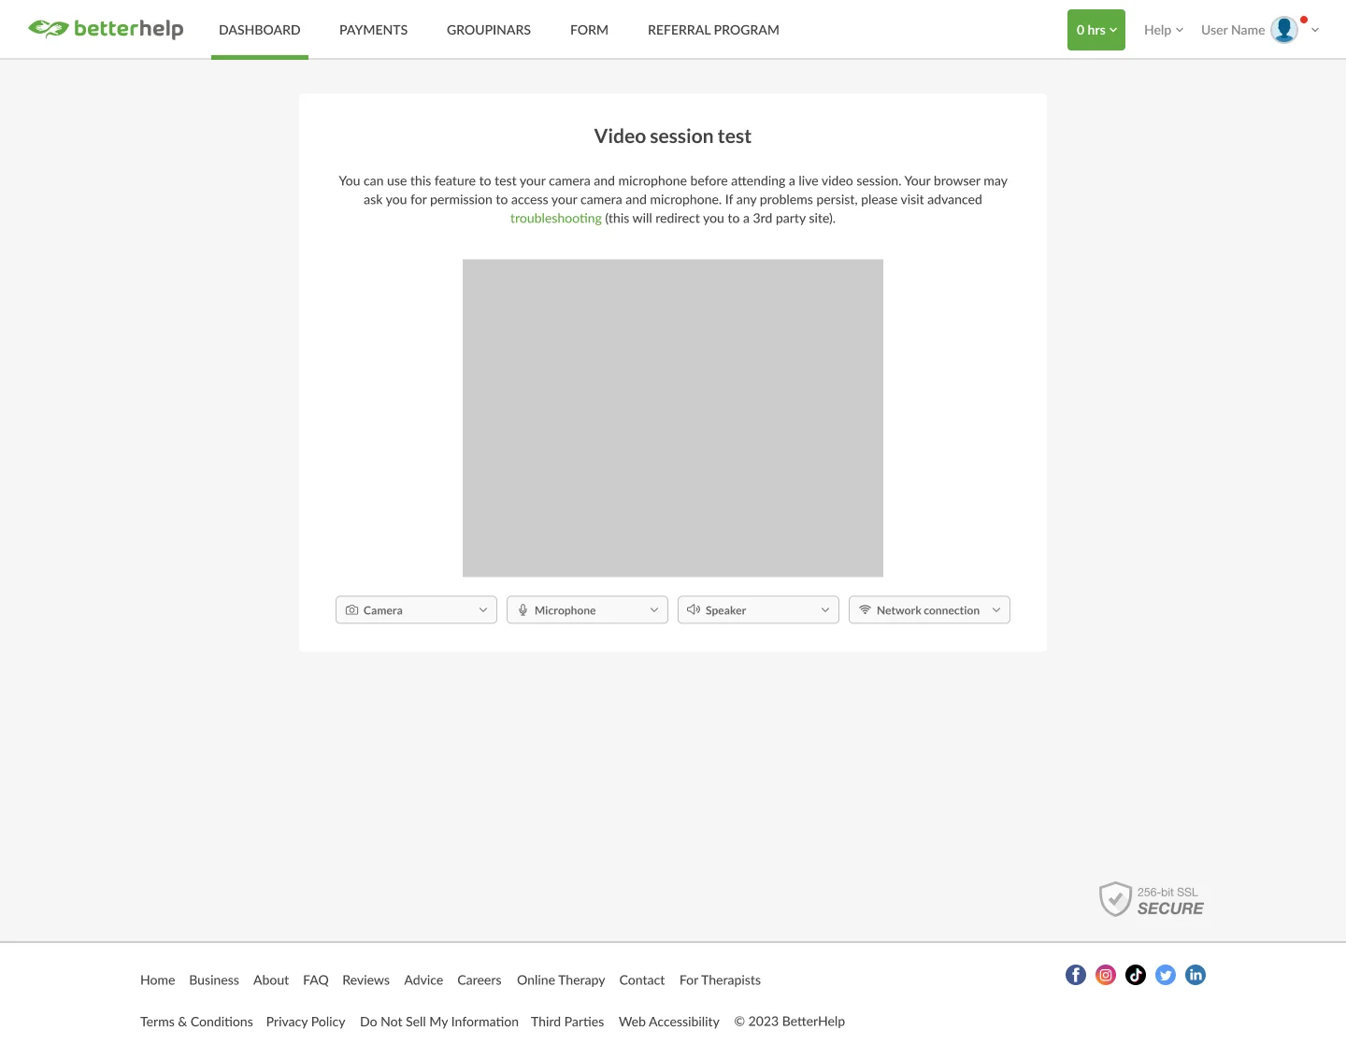This screenshot has width=1346, height=1044.
Task: Open the Third Parties link
Action: coord(567,1023)
